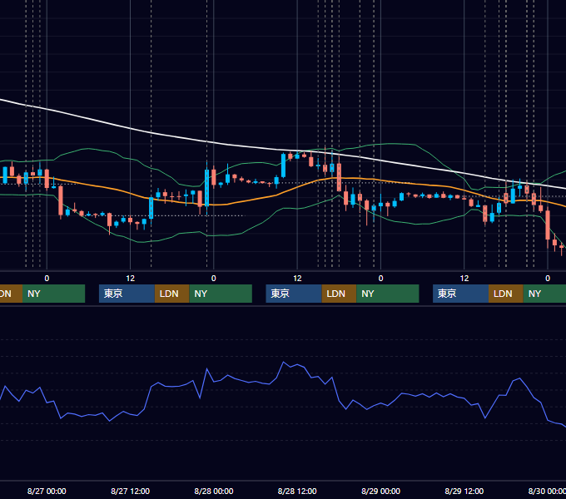Select the LDN session block for 8/29

tap(506, 294)
